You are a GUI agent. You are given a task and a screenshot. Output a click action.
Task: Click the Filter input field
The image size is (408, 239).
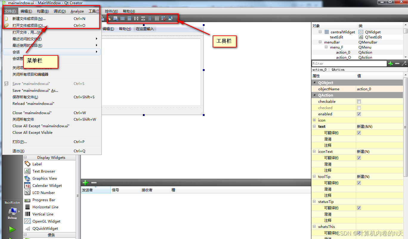coord(349,63)
